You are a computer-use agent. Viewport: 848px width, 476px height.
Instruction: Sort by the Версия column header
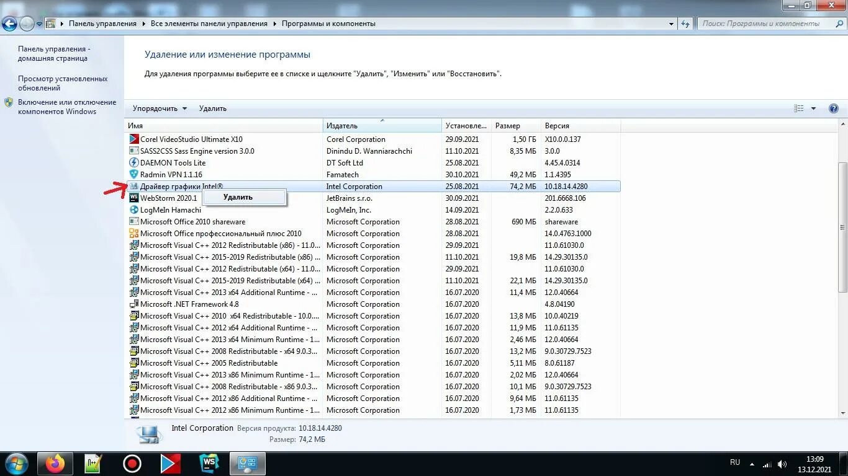tap(580, 126)
